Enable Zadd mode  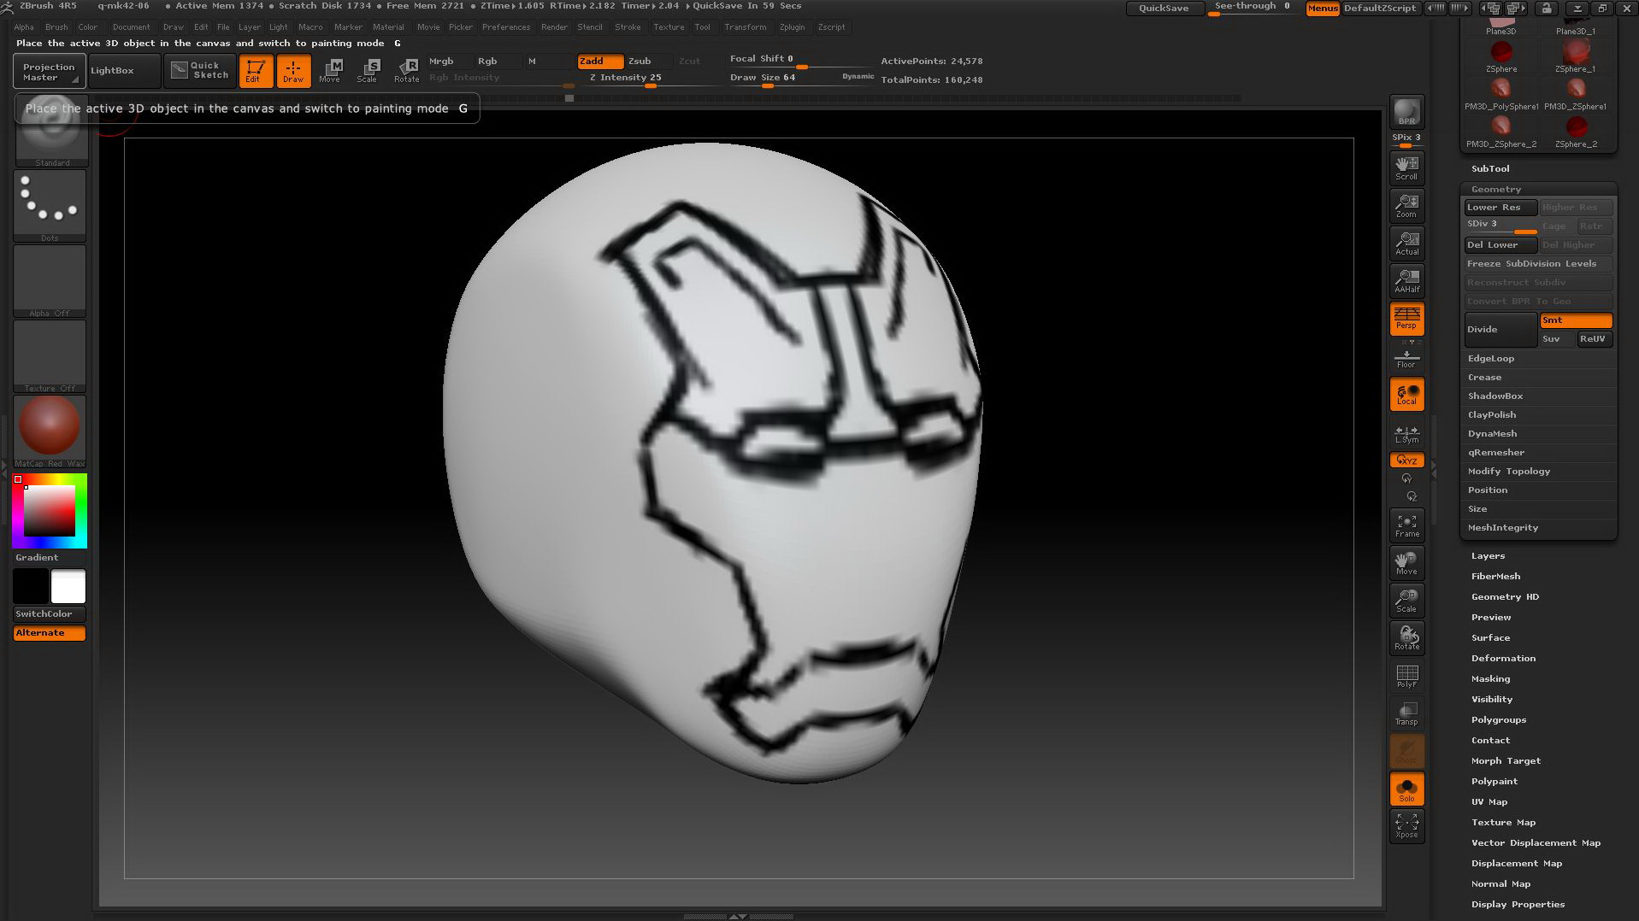tap(600, 62)
